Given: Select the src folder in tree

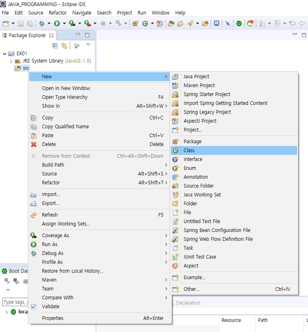Looking at the screenshot, I should click(x=22, y=68).
